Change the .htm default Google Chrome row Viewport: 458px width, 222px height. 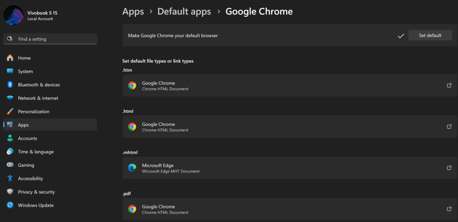tap(290, 85)
